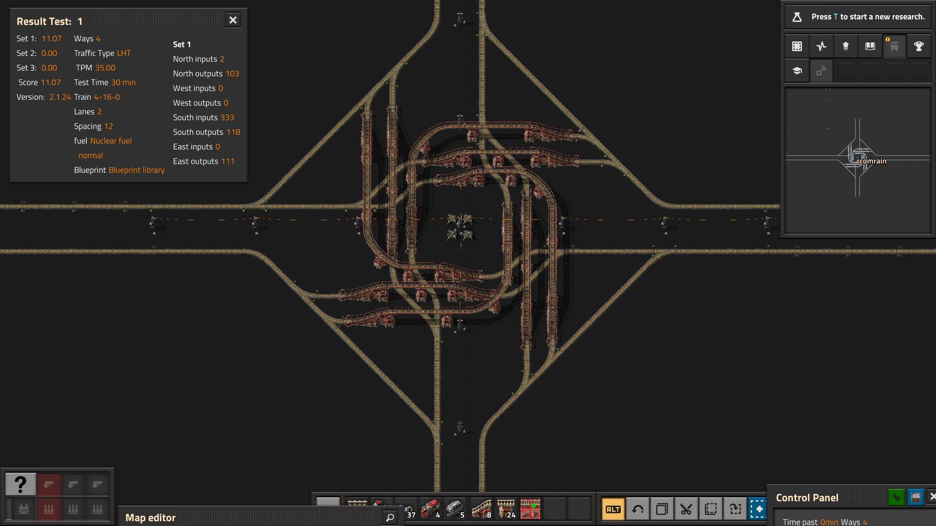936x526 pixels.
Task: Click the 'Version: 2.1.24' text
Action: pos(44,97)
